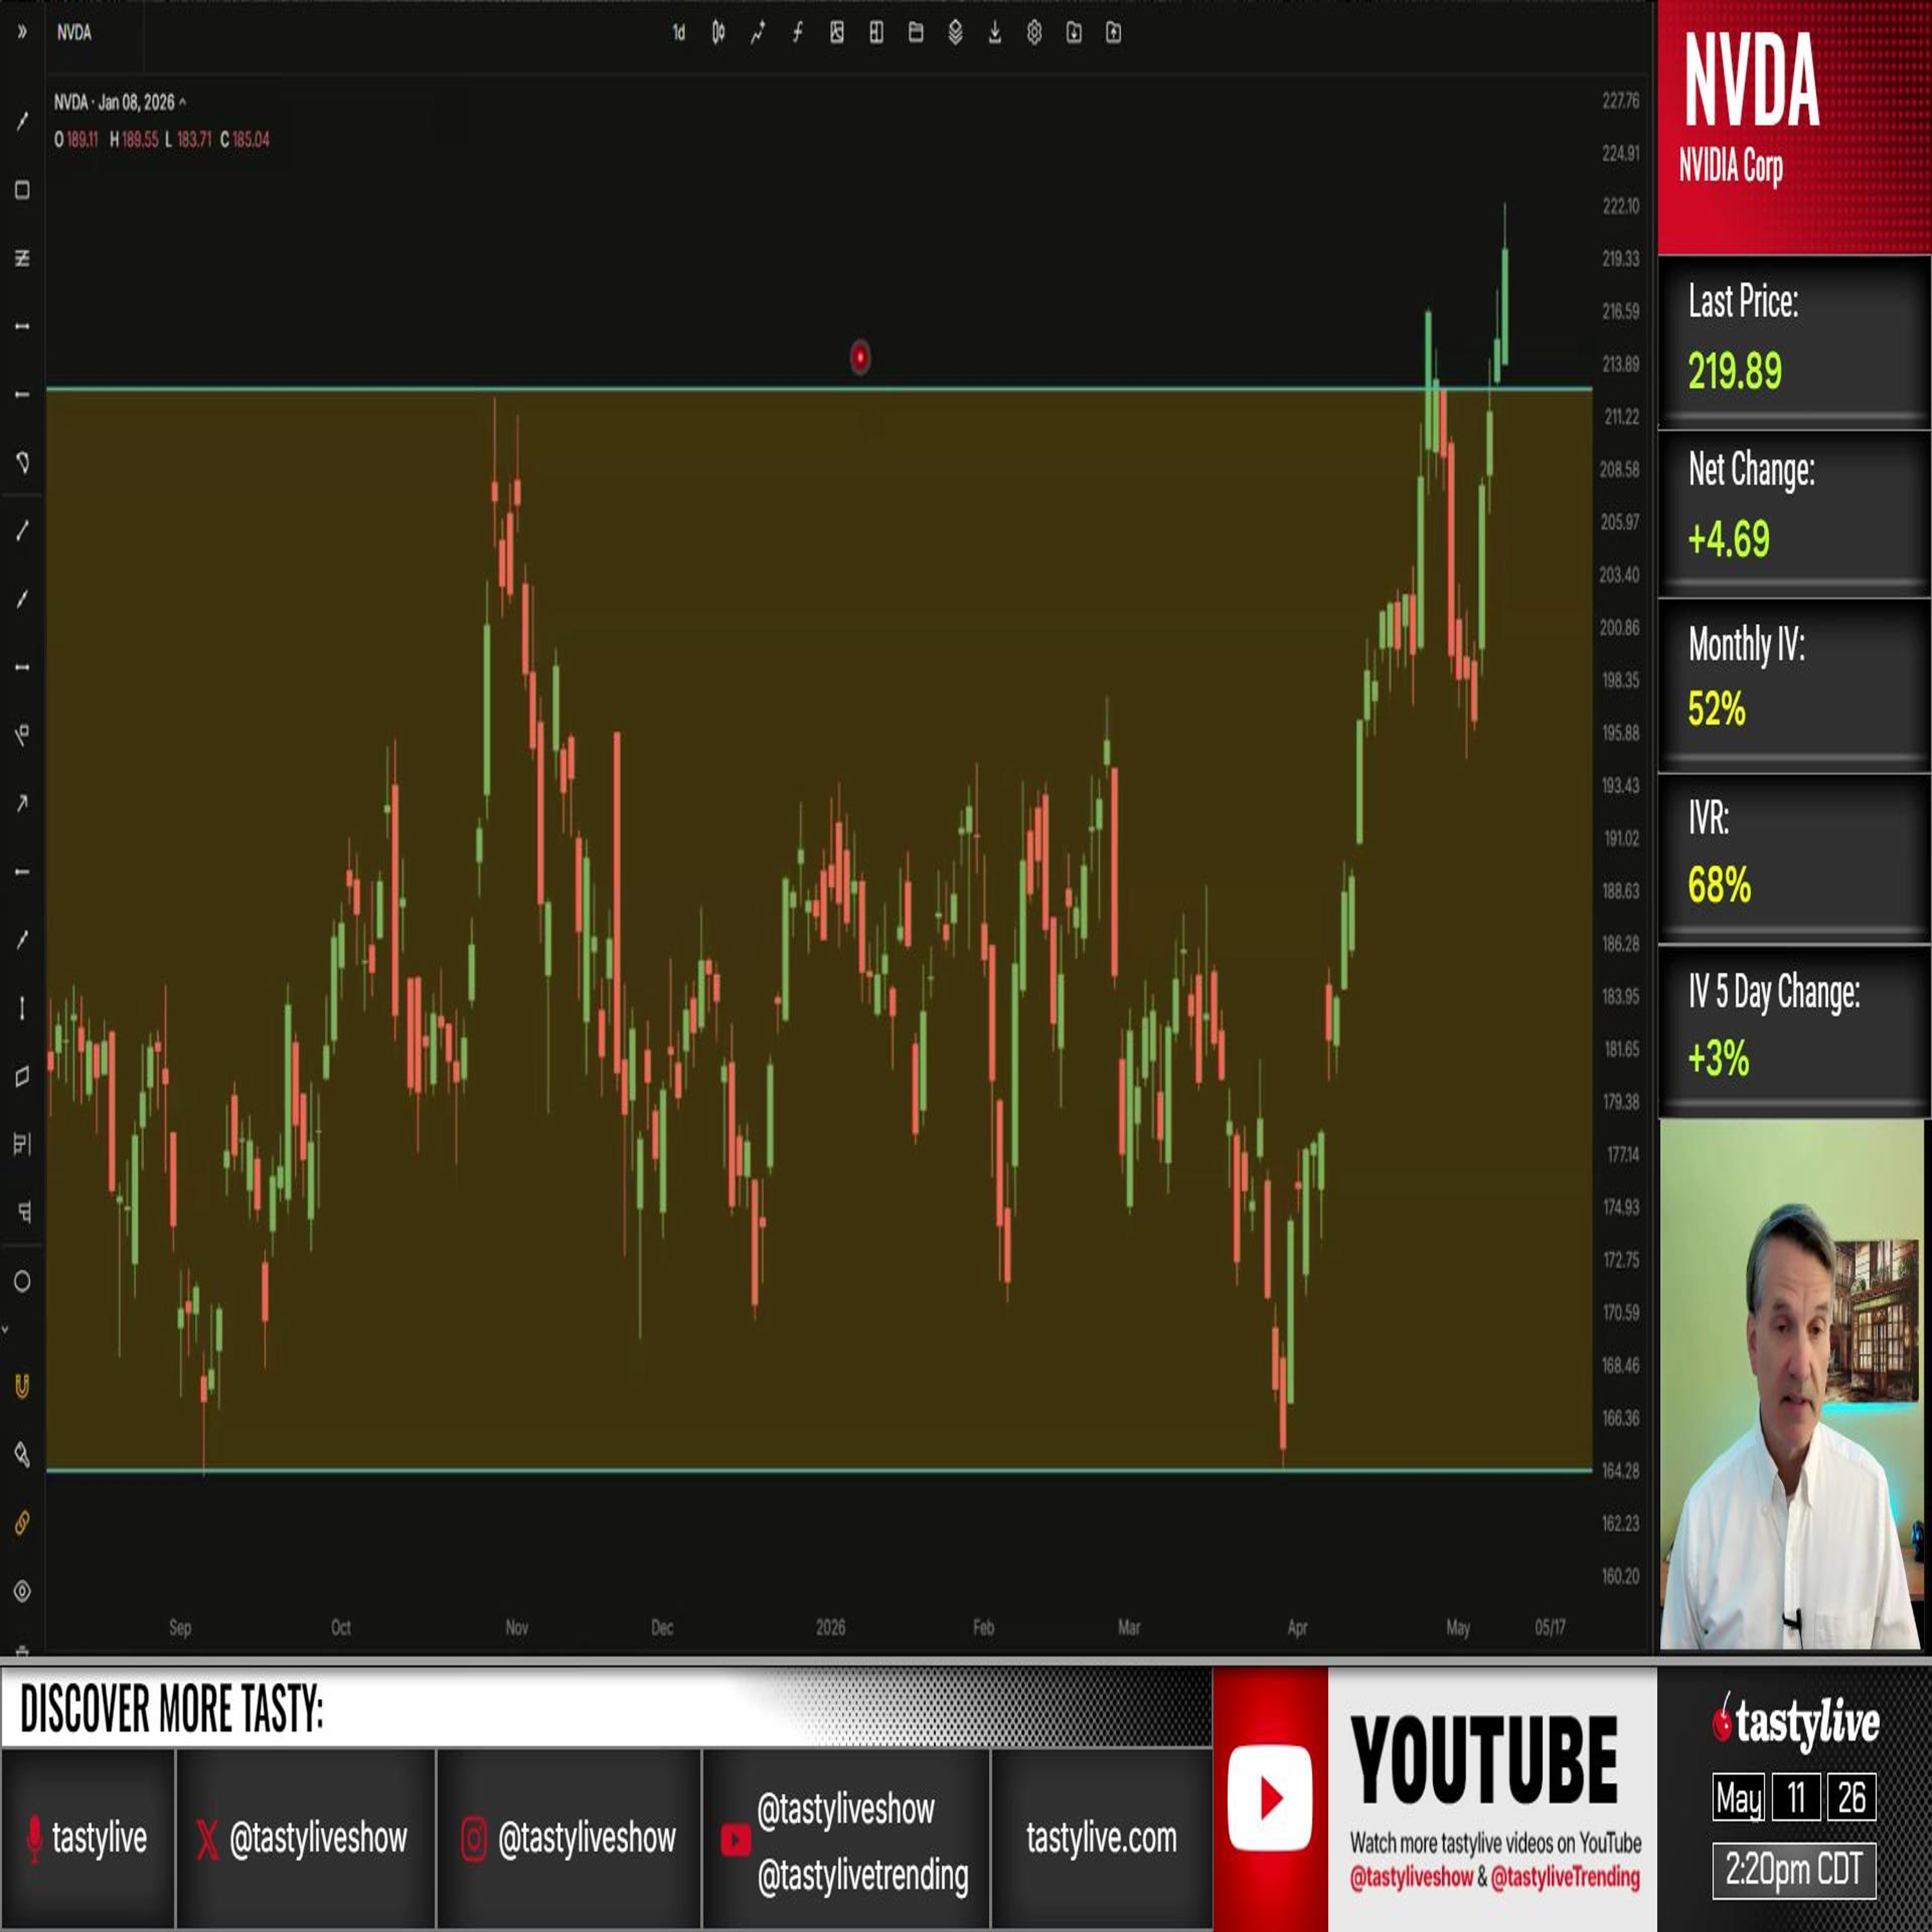Select the Fibonacci levels tool
Viewport: 1932px width, 1932px height.
tap(22, 258)
